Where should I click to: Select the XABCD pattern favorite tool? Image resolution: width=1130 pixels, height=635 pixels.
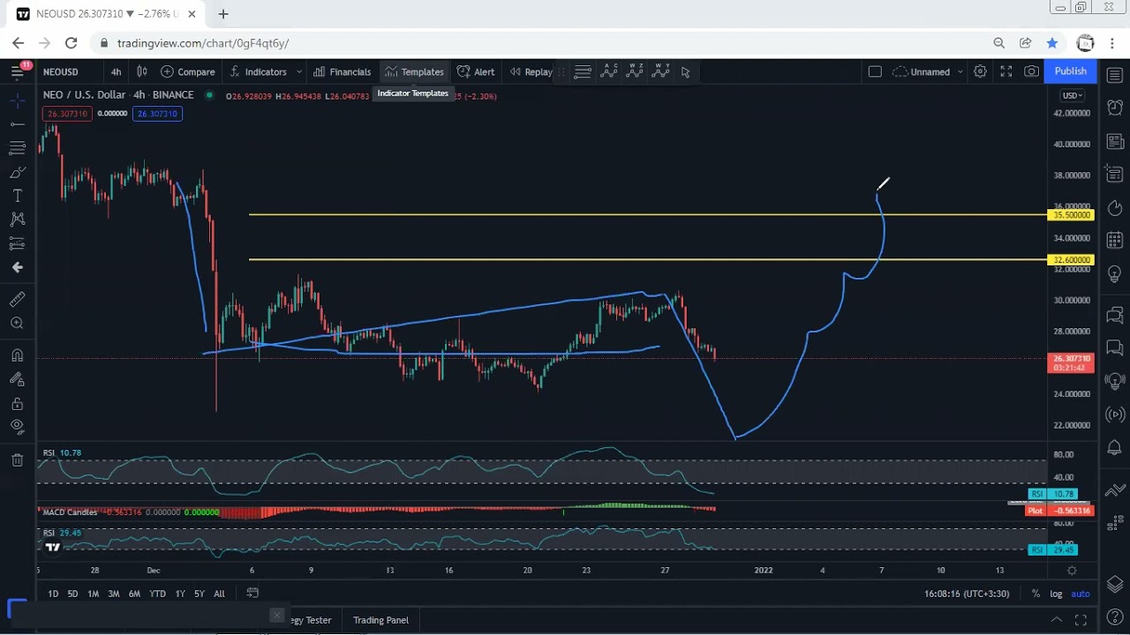609,72
